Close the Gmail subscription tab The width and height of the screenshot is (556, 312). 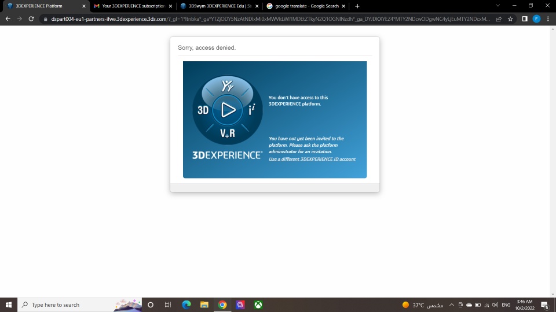pyautogui.click(x=170, y=6)
